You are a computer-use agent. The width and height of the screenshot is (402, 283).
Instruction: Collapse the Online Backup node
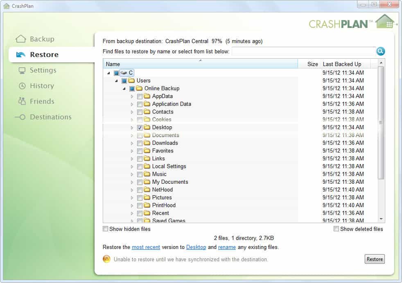tap(124, 89)
